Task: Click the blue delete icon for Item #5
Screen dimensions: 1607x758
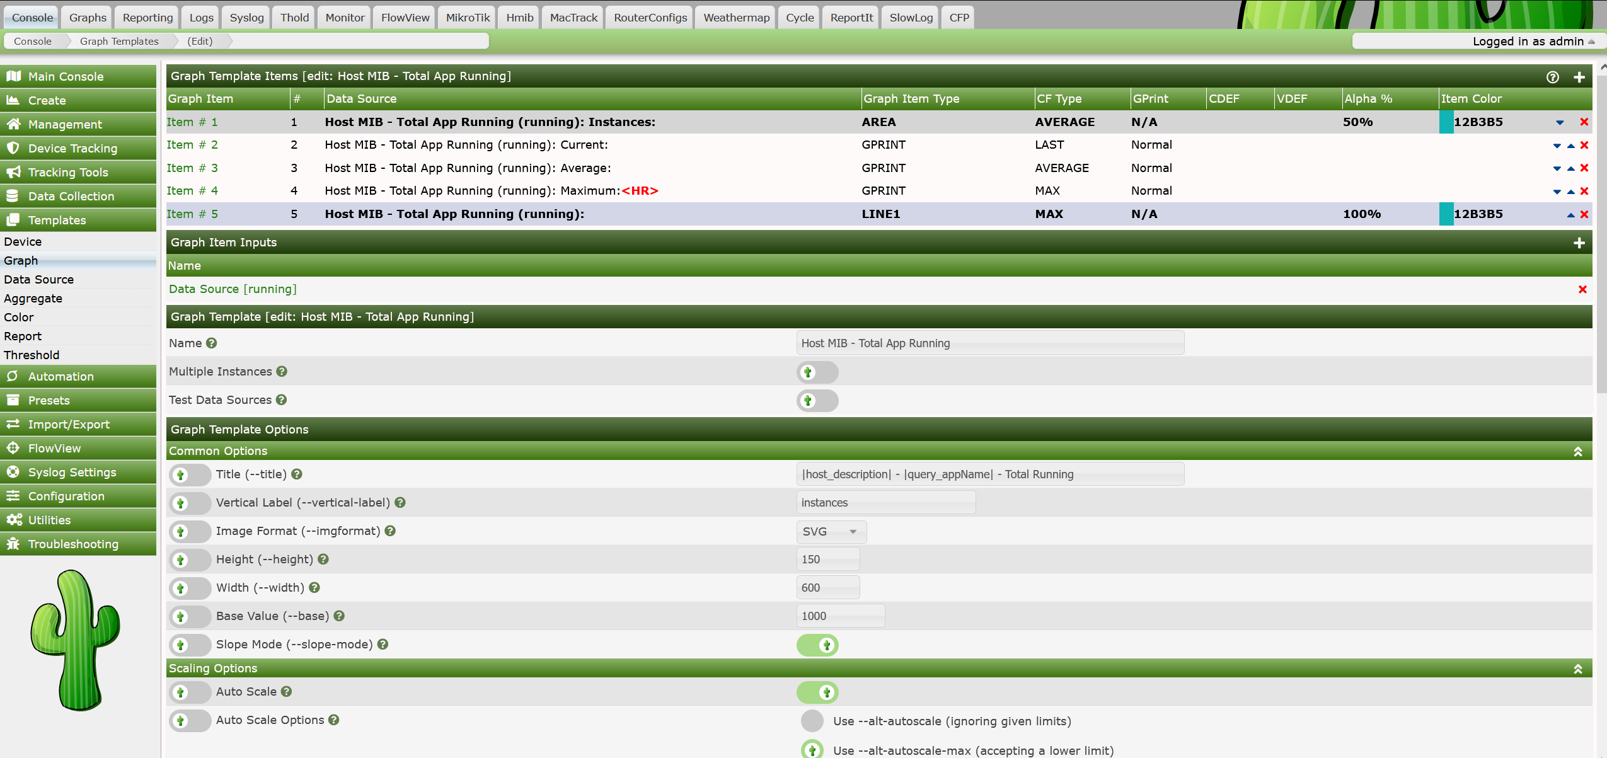Action: point(1587,213)
